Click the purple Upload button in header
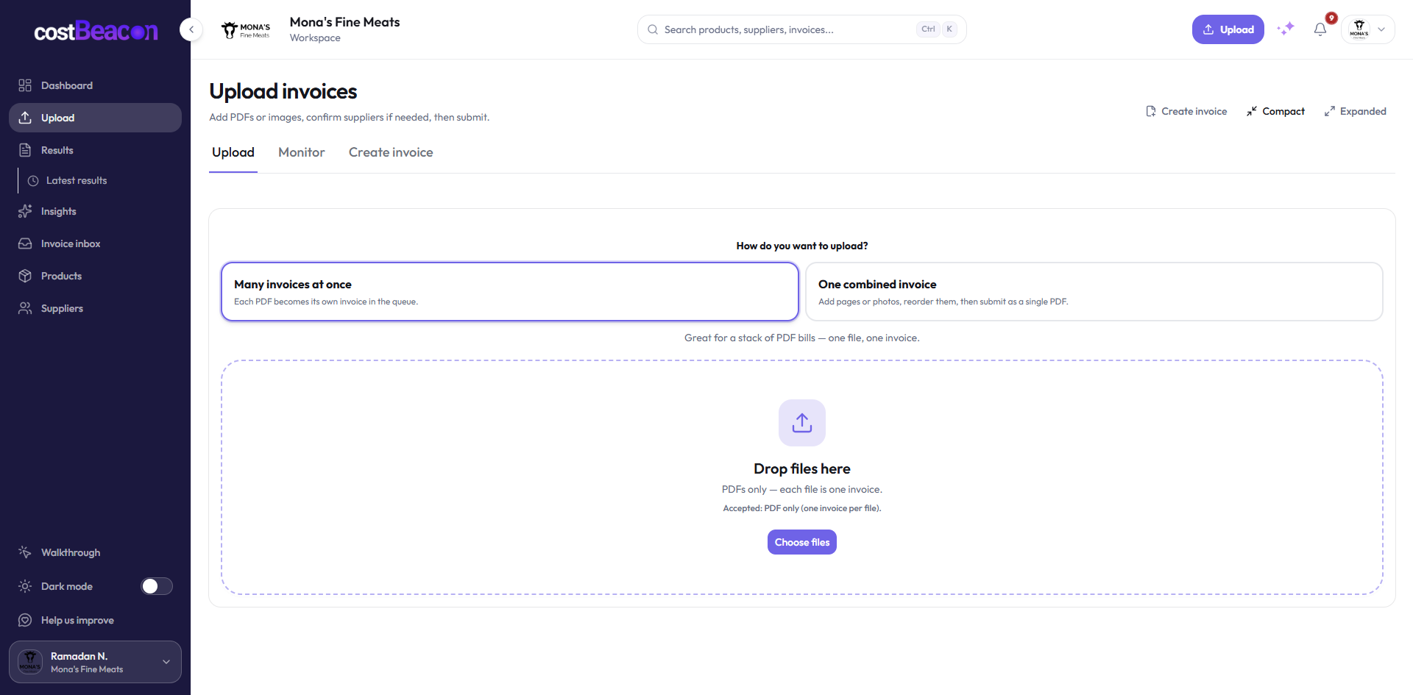 [1228, 29]
